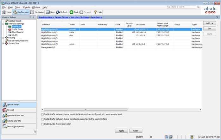The height and width of the screenshot is (140, 221).
Task: Select the GigabitEthernet0/1 inside row
Action: (122, 32)
